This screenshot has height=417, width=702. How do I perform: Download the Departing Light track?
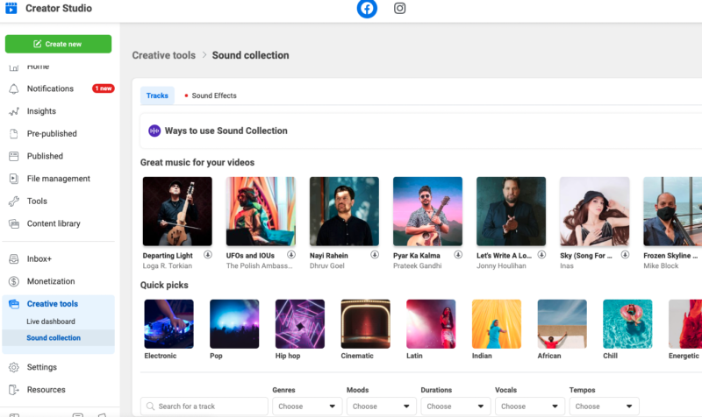208,255
